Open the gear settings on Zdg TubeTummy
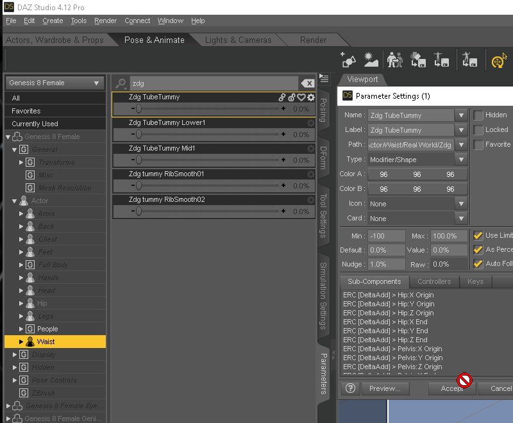Screen dimensions: 513x423 click(x=311, y=97)
